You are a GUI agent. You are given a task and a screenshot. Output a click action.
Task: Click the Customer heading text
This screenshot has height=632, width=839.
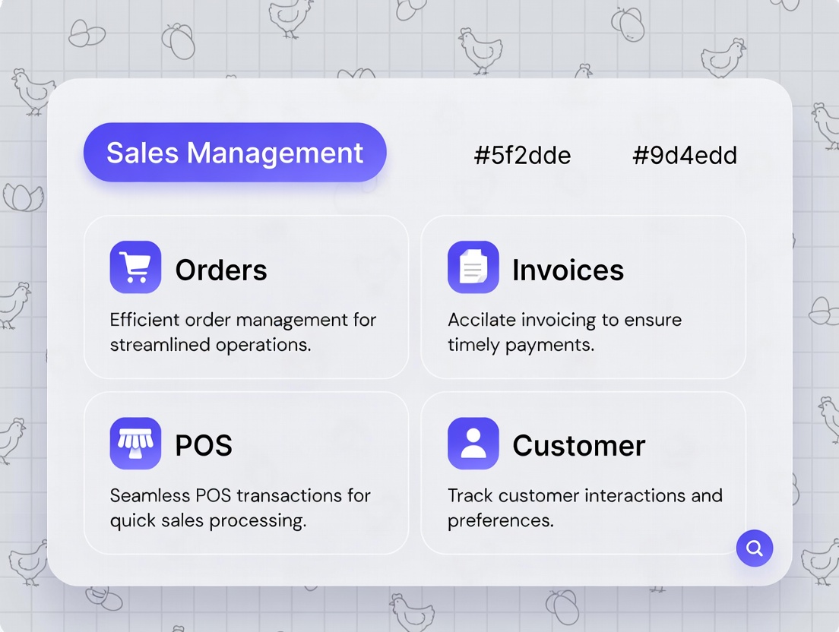tap(578, 446)
